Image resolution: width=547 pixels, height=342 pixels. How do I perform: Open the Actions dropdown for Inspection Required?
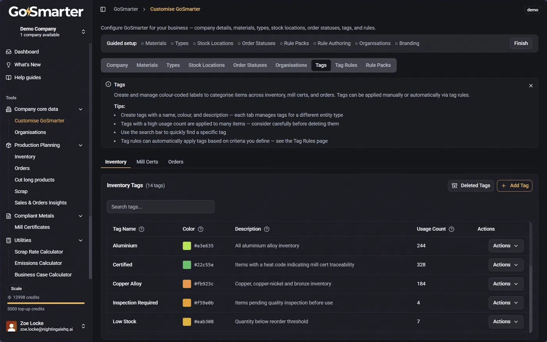tap(506, 303)
